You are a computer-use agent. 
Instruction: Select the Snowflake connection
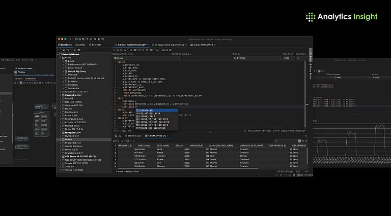pyautogui.click(x=73, y=85)
